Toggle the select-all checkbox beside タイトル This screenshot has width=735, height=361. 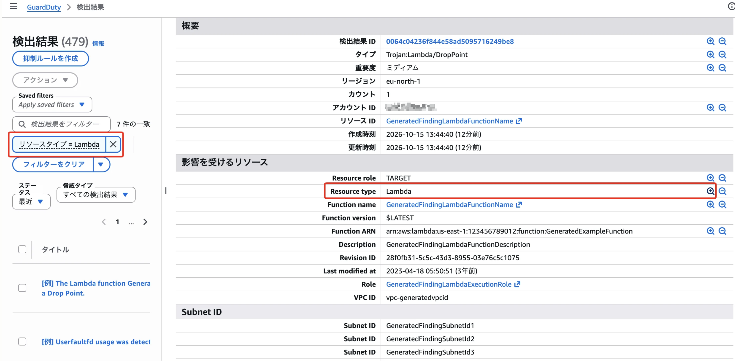22,250
